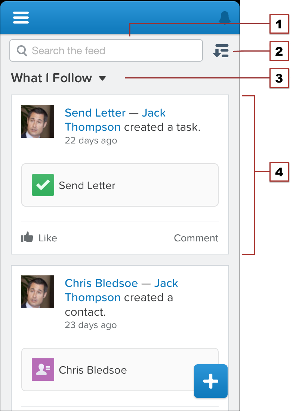
Task: Open the Send Letter task card
Action: (x=120, y=185)
